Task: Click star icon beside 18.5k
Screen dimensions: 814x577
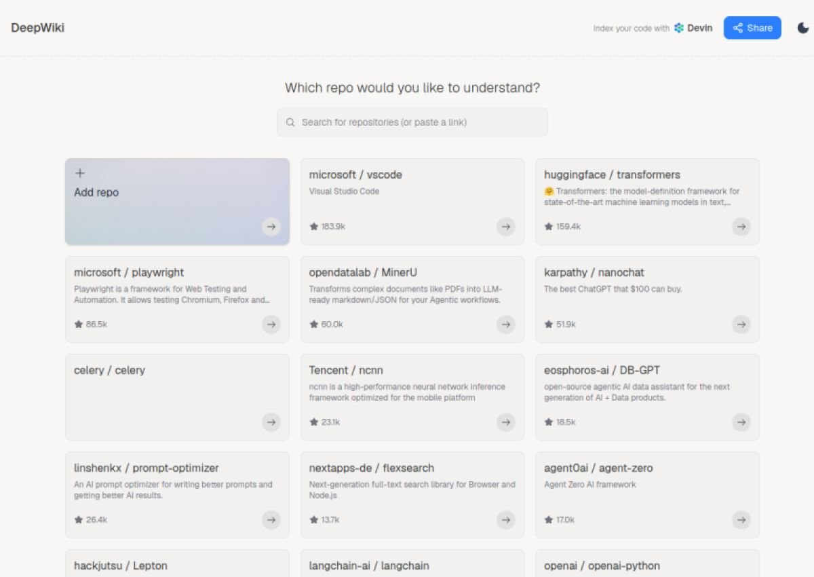Action: pyautogui.click(x=548, y=422)
